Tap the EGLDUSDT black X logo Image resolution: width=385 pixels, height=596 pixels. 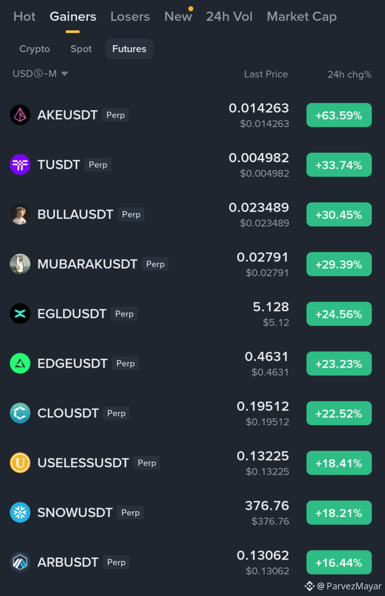(x=20, y=313)
